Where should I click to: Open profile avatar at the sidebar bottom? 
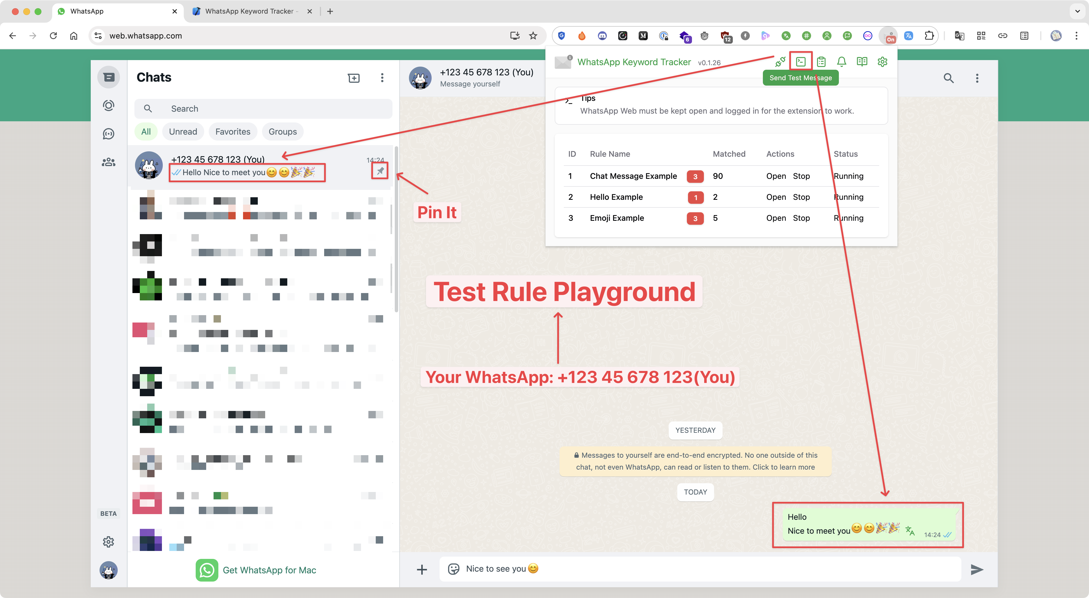[x=109, y=570]
